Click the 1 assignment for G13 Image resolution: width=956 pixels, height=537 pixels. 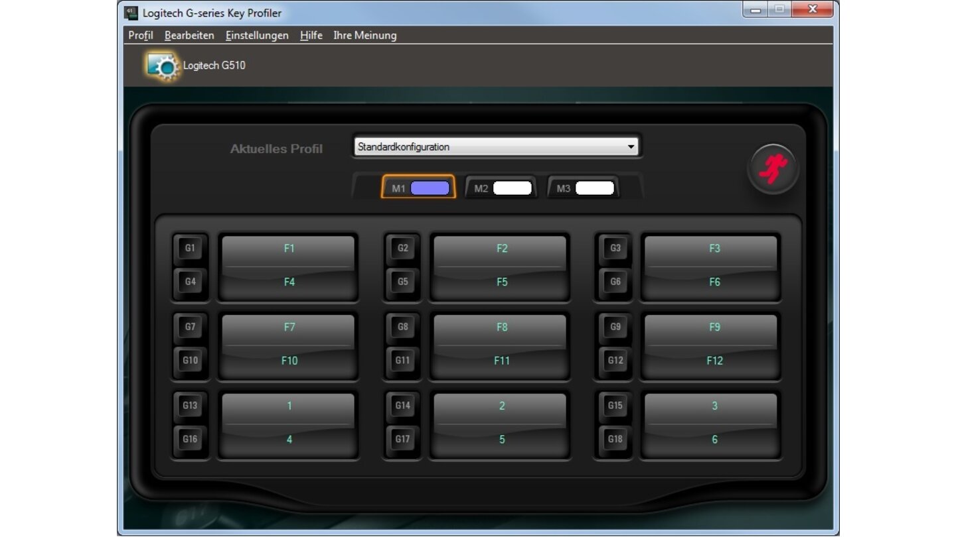pyautogui.click(x=289, y=408)
